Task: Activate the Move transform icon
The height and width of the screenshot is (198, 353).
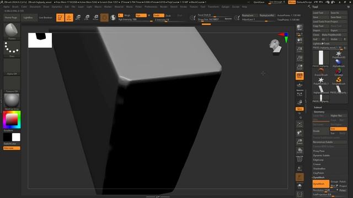Action: coord(78,18)
